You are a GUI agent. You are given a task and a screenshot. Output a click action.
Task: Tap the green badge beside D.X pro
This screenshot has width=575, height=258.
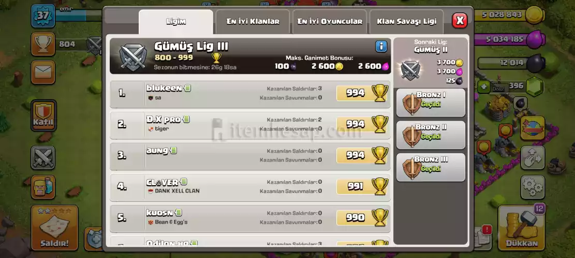click(x=186, y=119)
